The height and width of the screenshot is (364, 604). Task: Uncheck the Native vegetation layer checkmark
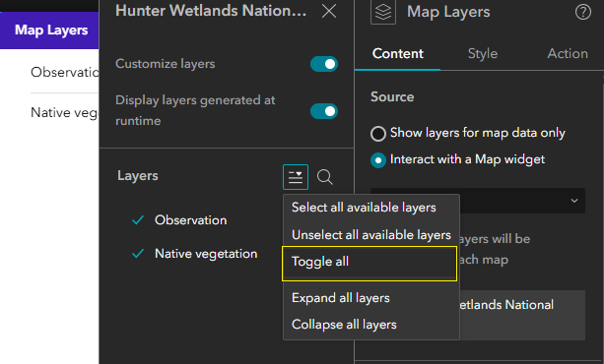pos(138,254)
